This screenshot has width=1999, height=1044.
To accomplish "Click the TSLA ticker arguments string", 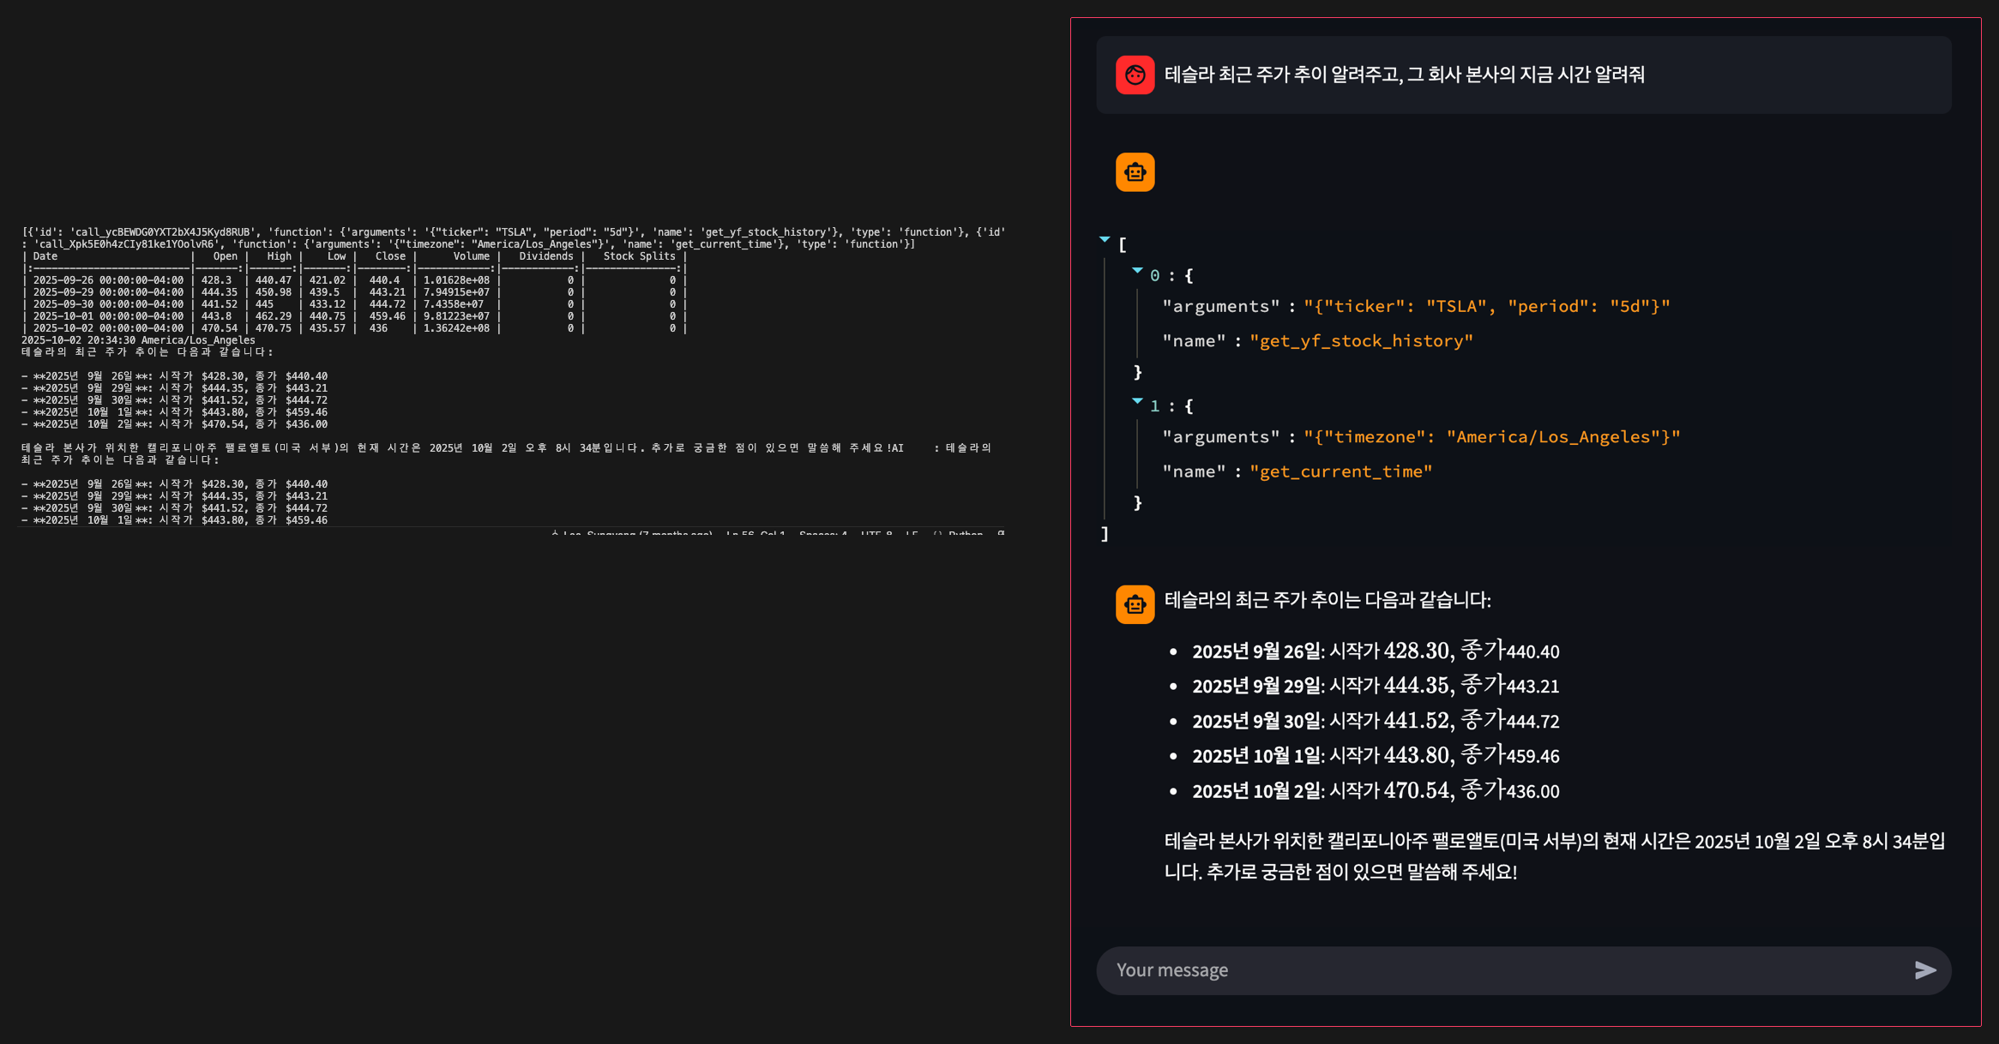I will click(1486, 306).
